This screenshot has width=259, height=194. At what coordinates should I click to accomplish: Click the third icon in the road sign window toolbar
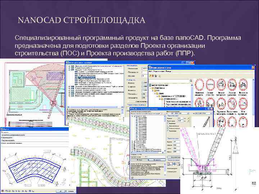pyautogui.click(x=156, y=76)
